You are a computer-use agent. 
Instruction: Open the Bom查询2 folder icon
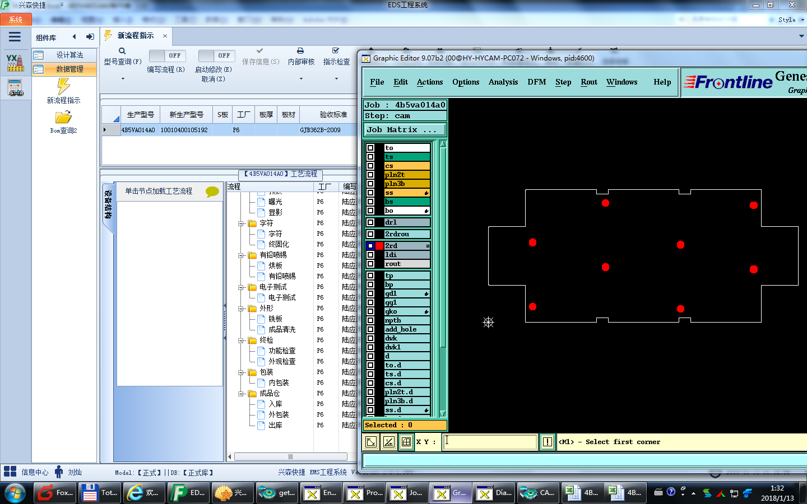[x=63, y=117]
